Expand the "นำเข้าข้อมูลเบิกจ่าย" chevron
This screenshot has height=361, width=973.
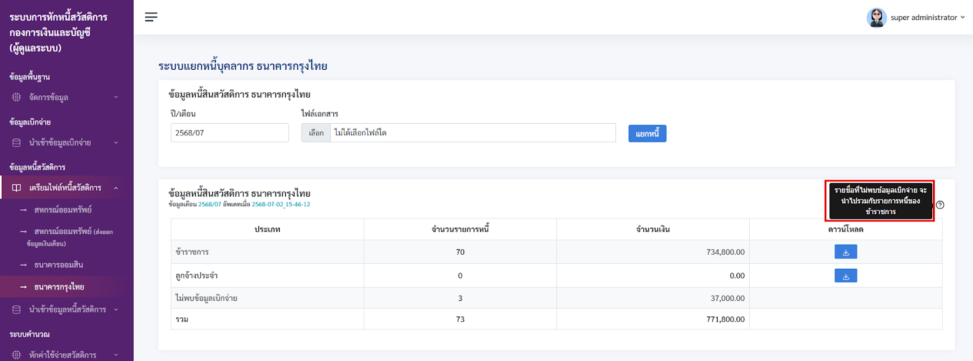(x=116, y=143)
